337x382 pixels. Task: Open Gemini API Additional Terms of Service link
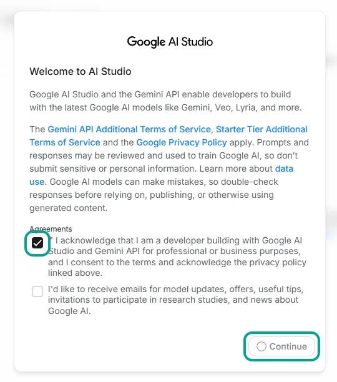(129, 129)
